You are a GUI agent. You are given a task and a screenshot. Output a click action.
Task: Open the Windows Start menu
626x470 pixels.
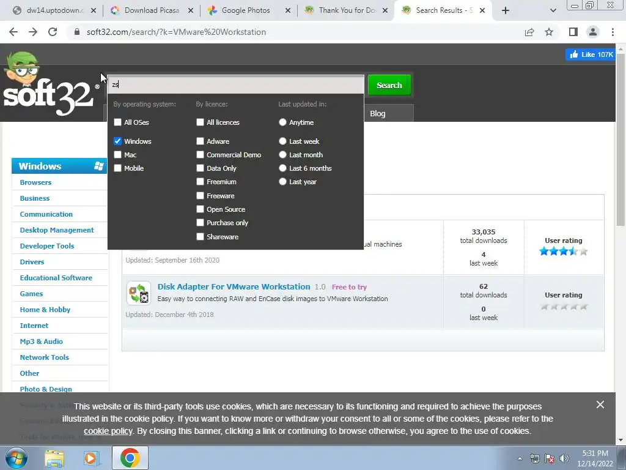point(16,458)
